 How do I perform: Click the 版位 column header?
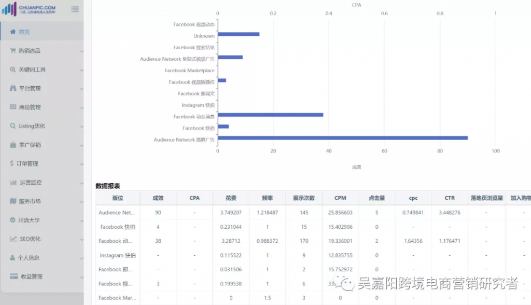[118, 198]
